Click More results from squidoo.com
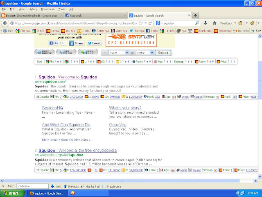This screenshot has height=197, width=262. pos(66,140)
